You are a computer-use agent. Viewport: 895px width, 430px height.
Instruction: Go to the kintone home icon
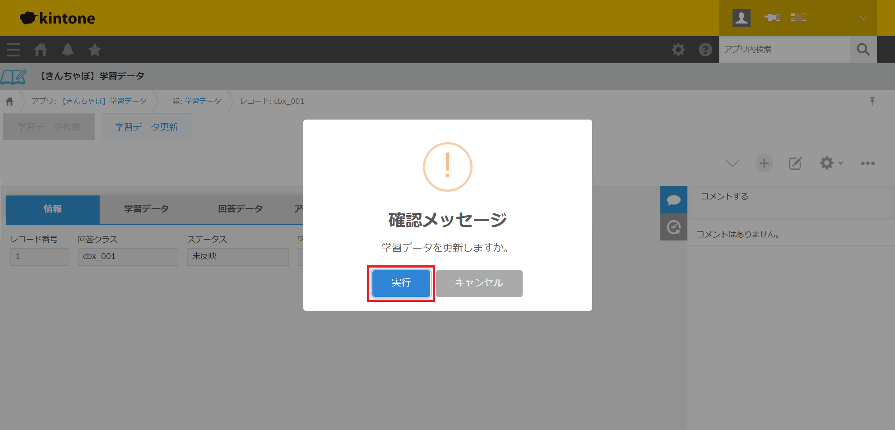click(x=41, y=50)
